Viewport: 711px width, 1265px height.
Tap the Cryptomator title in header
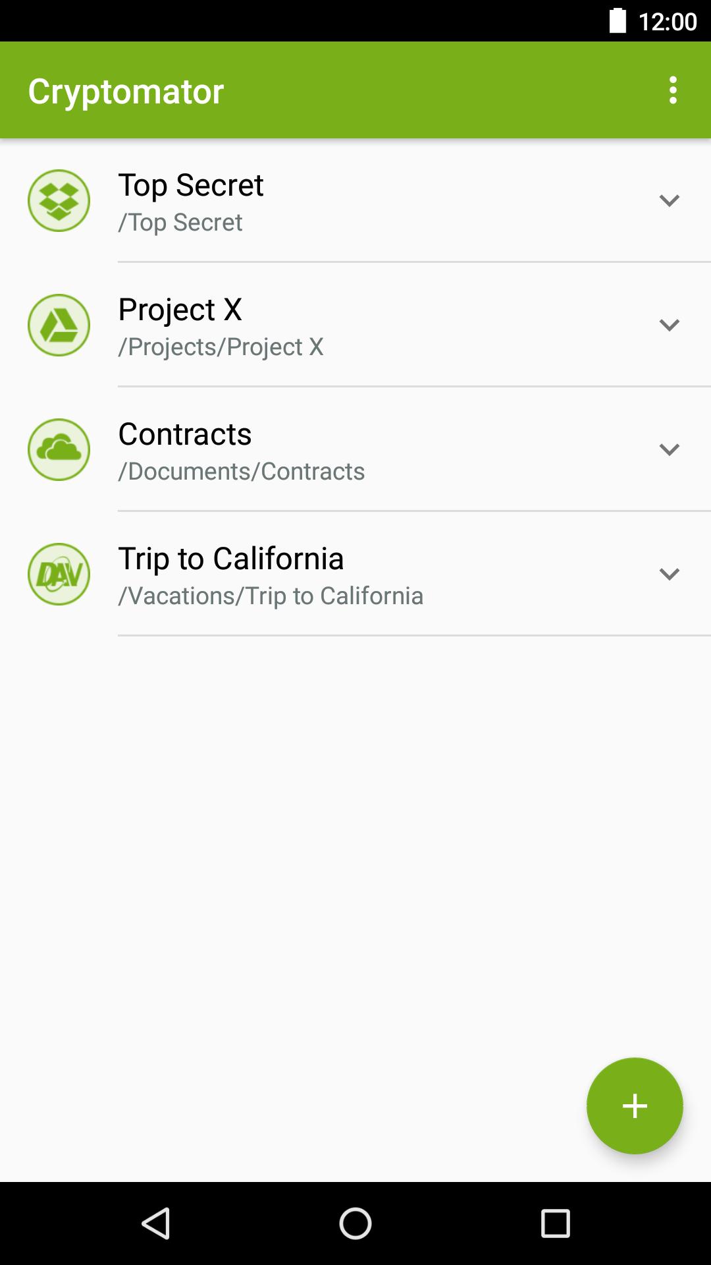(126, 92)
